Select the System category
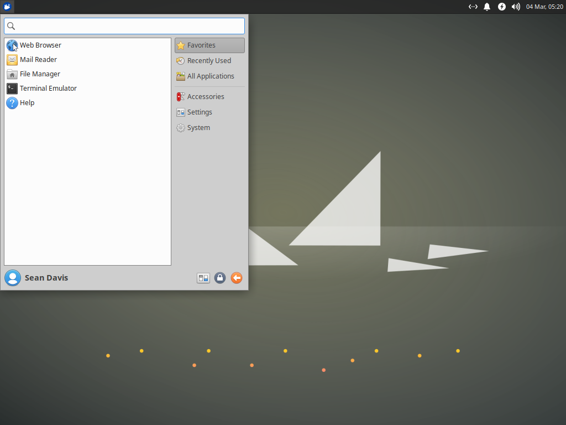 click(x=198, y=127)
